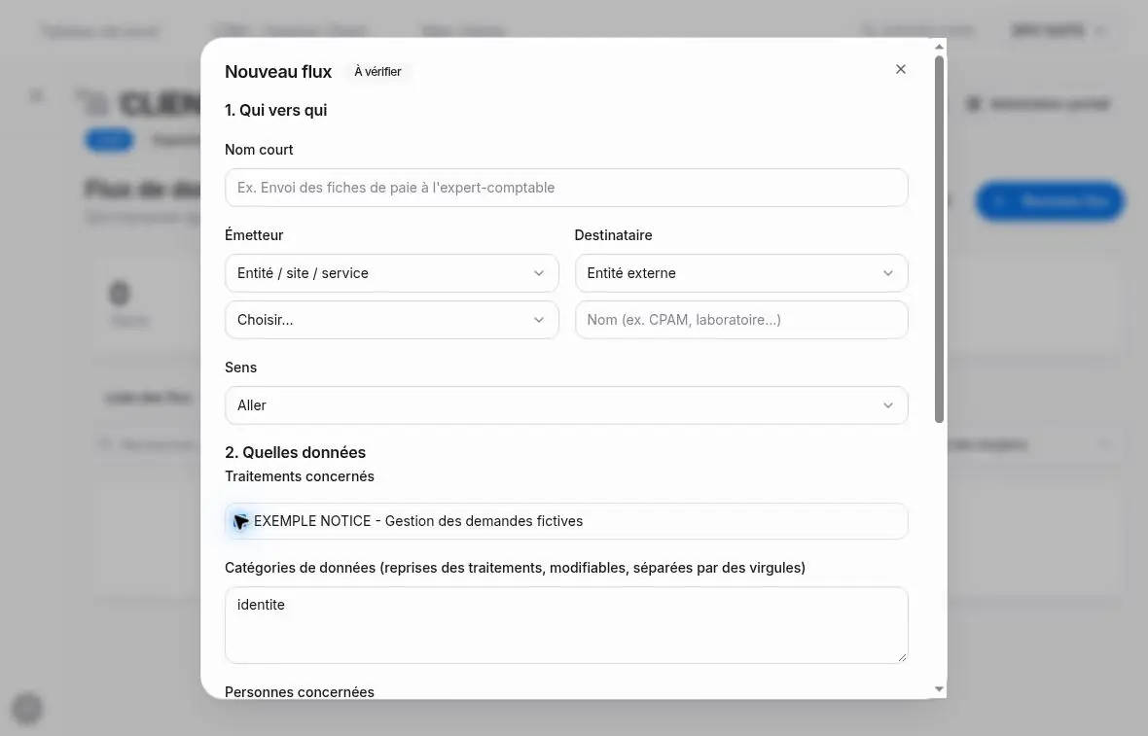
Task: Open the Entité externe dropdown under Destinataire
Action: [741, 273]
